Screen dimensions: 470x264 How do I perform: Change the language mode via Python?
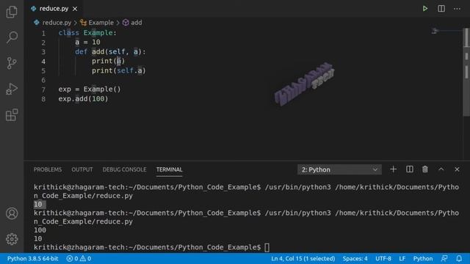(423, 258)
